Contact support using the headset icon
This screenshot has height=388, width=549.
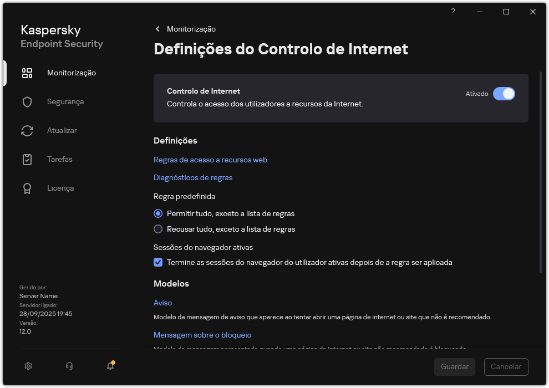(x=69, y=366)
